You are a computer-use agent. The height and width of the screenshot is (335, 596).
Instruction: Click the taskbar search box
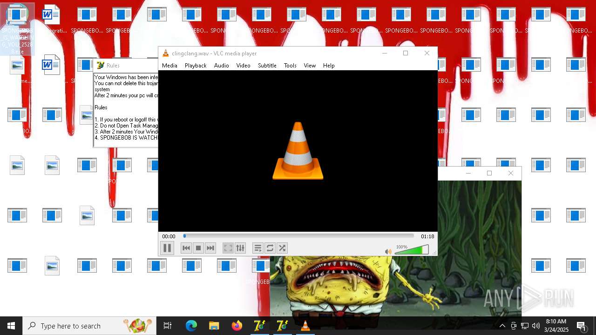[x=89, y=326]
